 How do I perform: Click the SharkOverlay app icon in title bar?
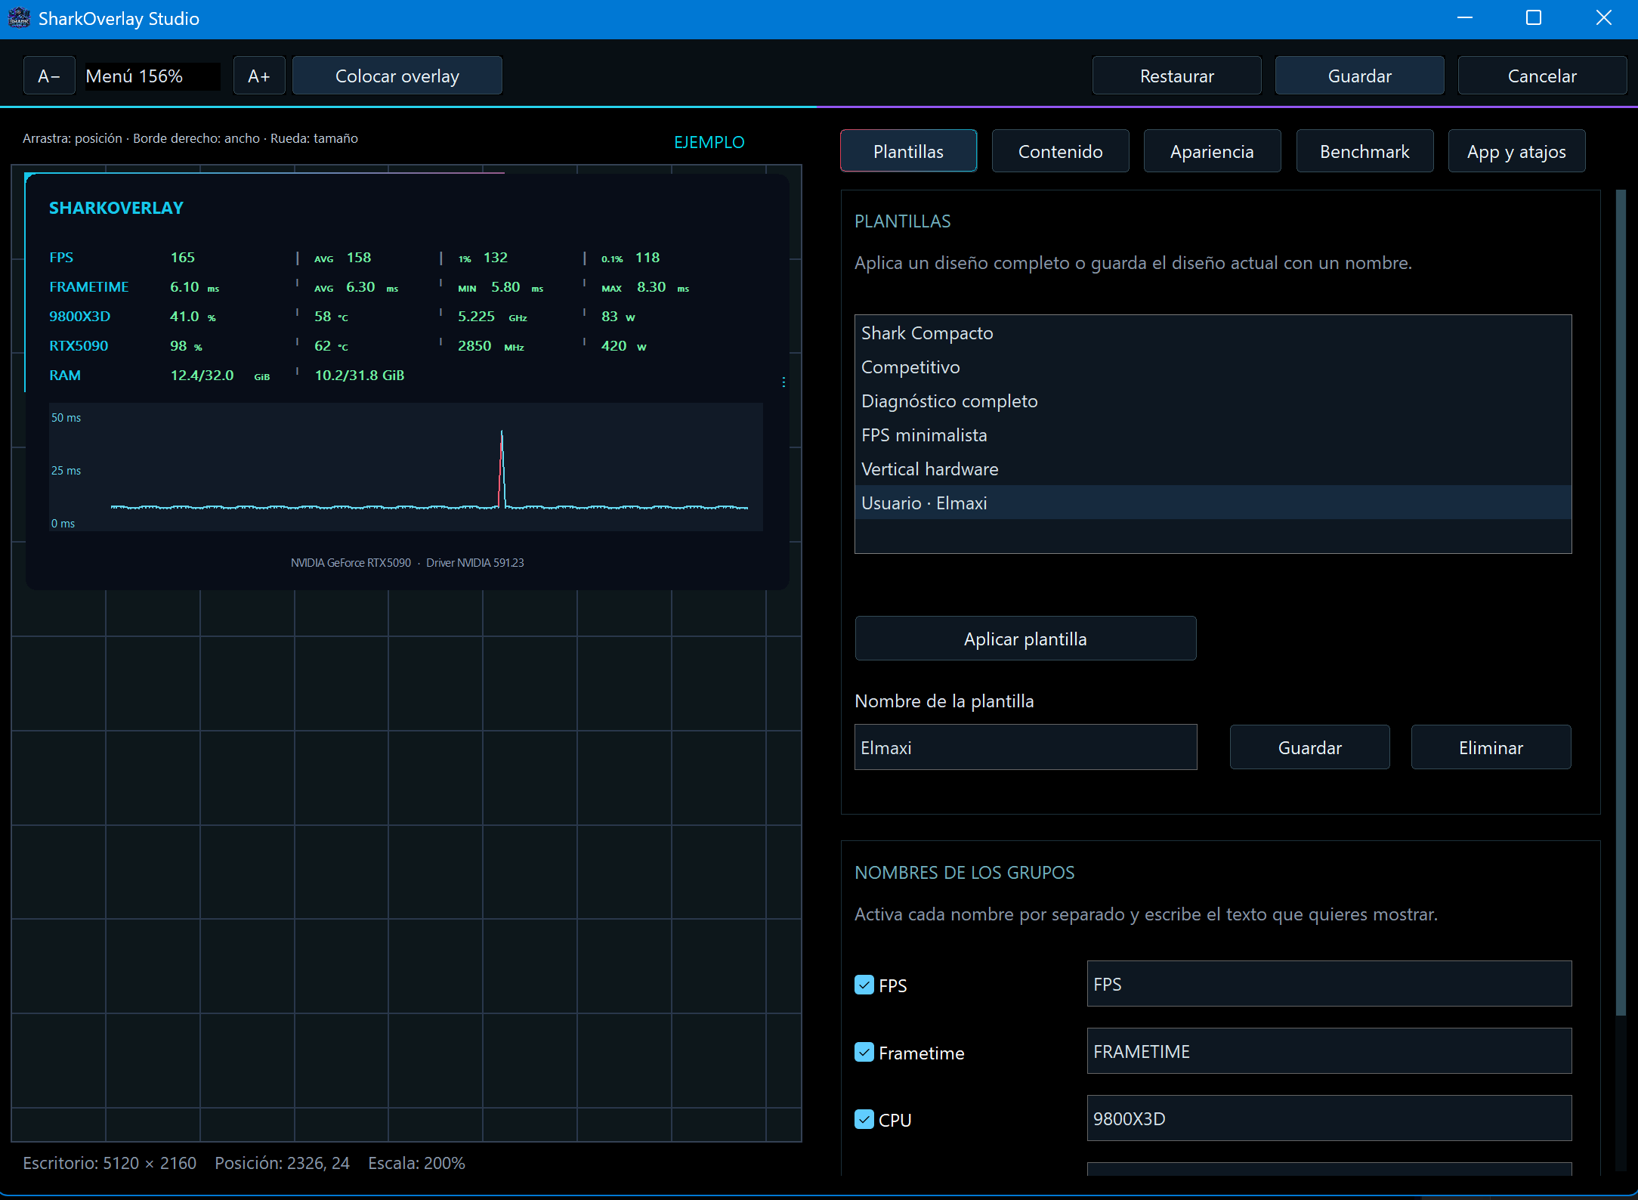18,18
